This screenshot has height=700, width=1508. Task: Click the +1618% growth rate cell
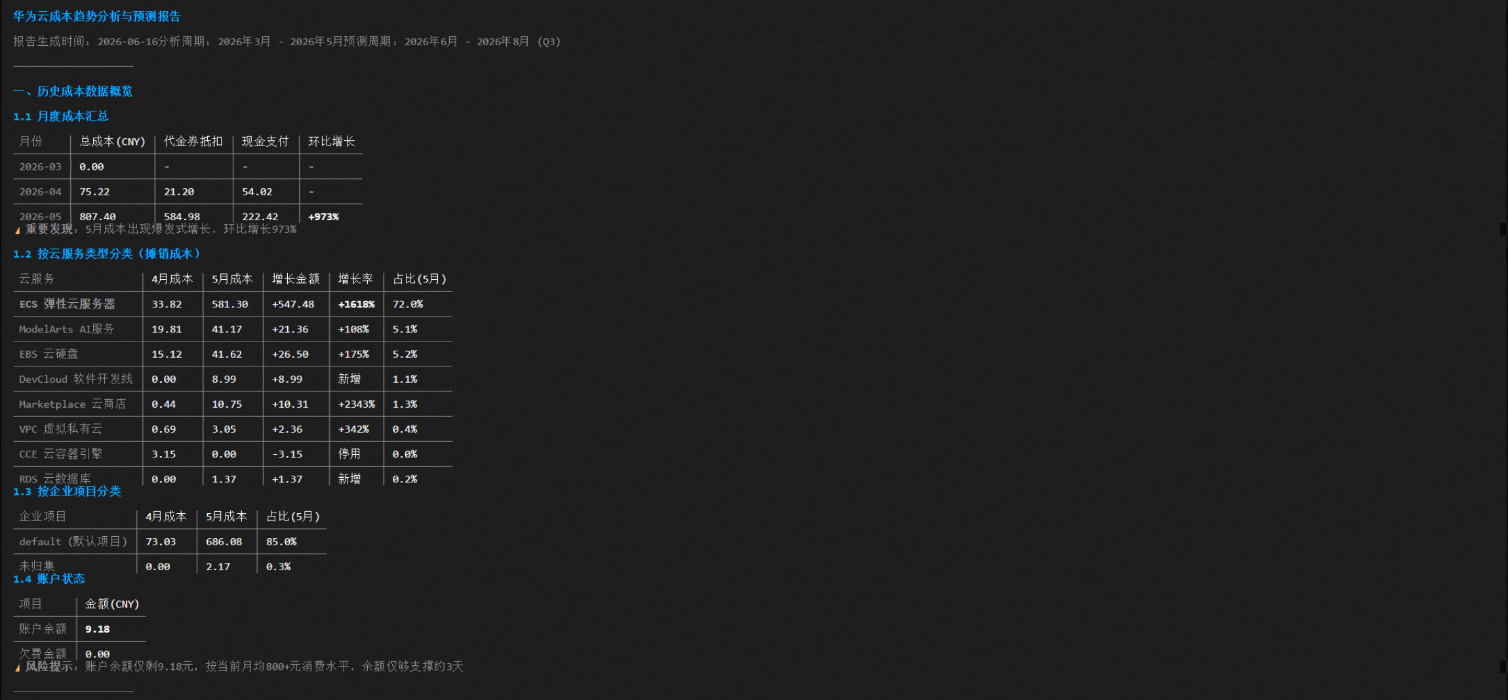(357, 304)
